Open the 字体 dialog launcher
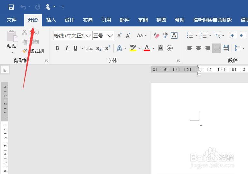The width and height of the screenshot is (248, 174). [179, 61]
